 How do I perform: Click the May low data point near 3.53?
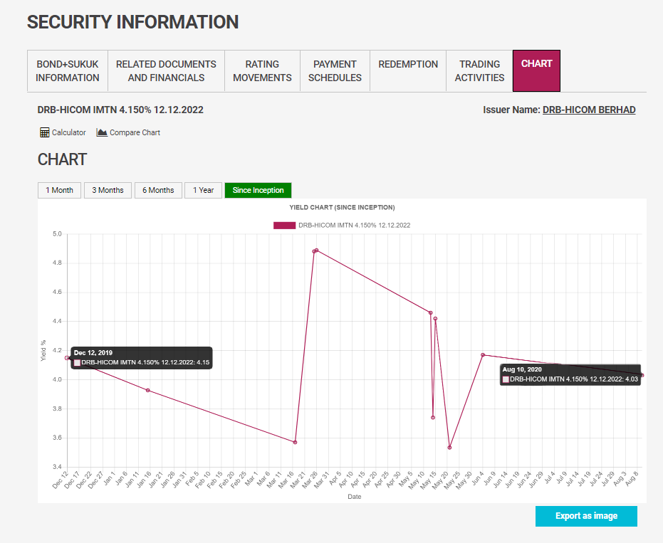point(449,448)
